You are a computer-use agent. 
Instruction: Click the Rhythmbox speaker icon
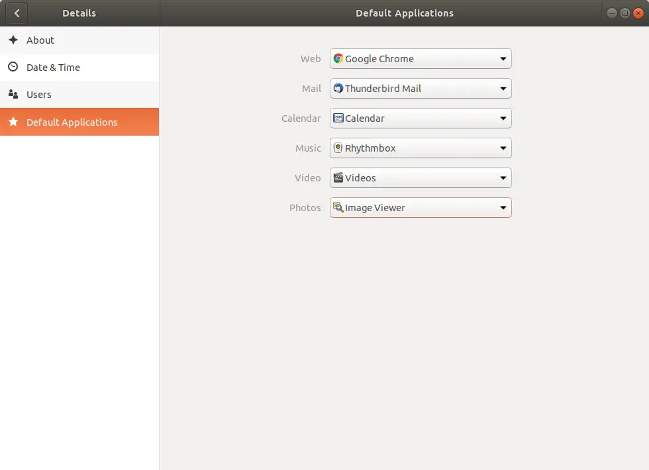(x=338, y=148)
